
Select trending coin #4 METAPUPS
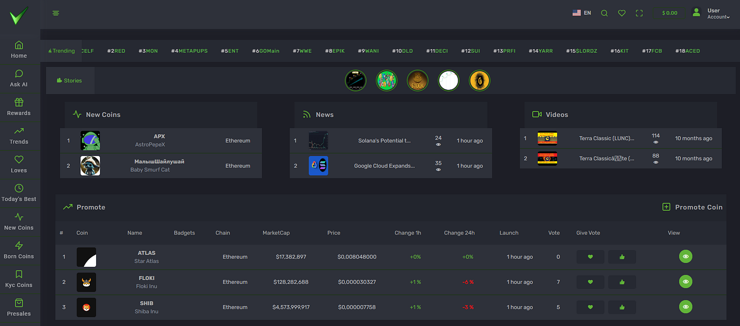click(189, 51)
